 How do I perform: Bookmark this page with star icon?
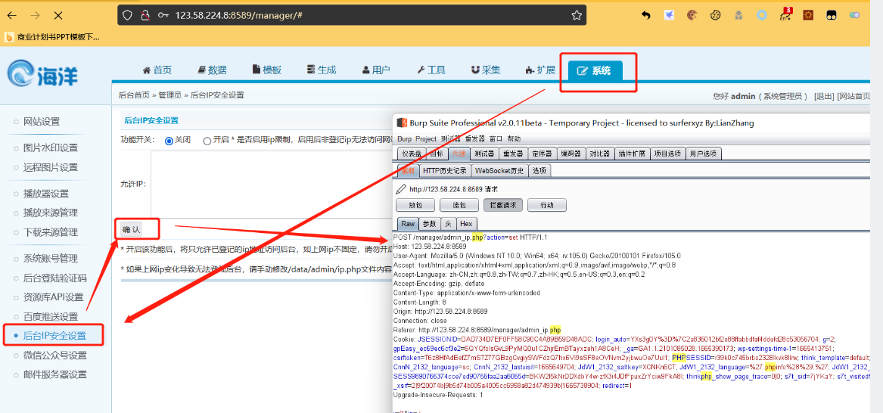[577, 15]
